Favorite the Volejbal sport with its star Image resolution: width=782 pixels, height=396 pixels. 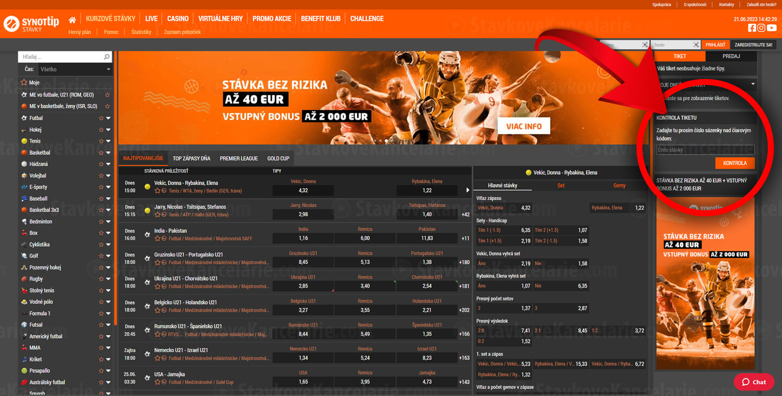[101, 176]
